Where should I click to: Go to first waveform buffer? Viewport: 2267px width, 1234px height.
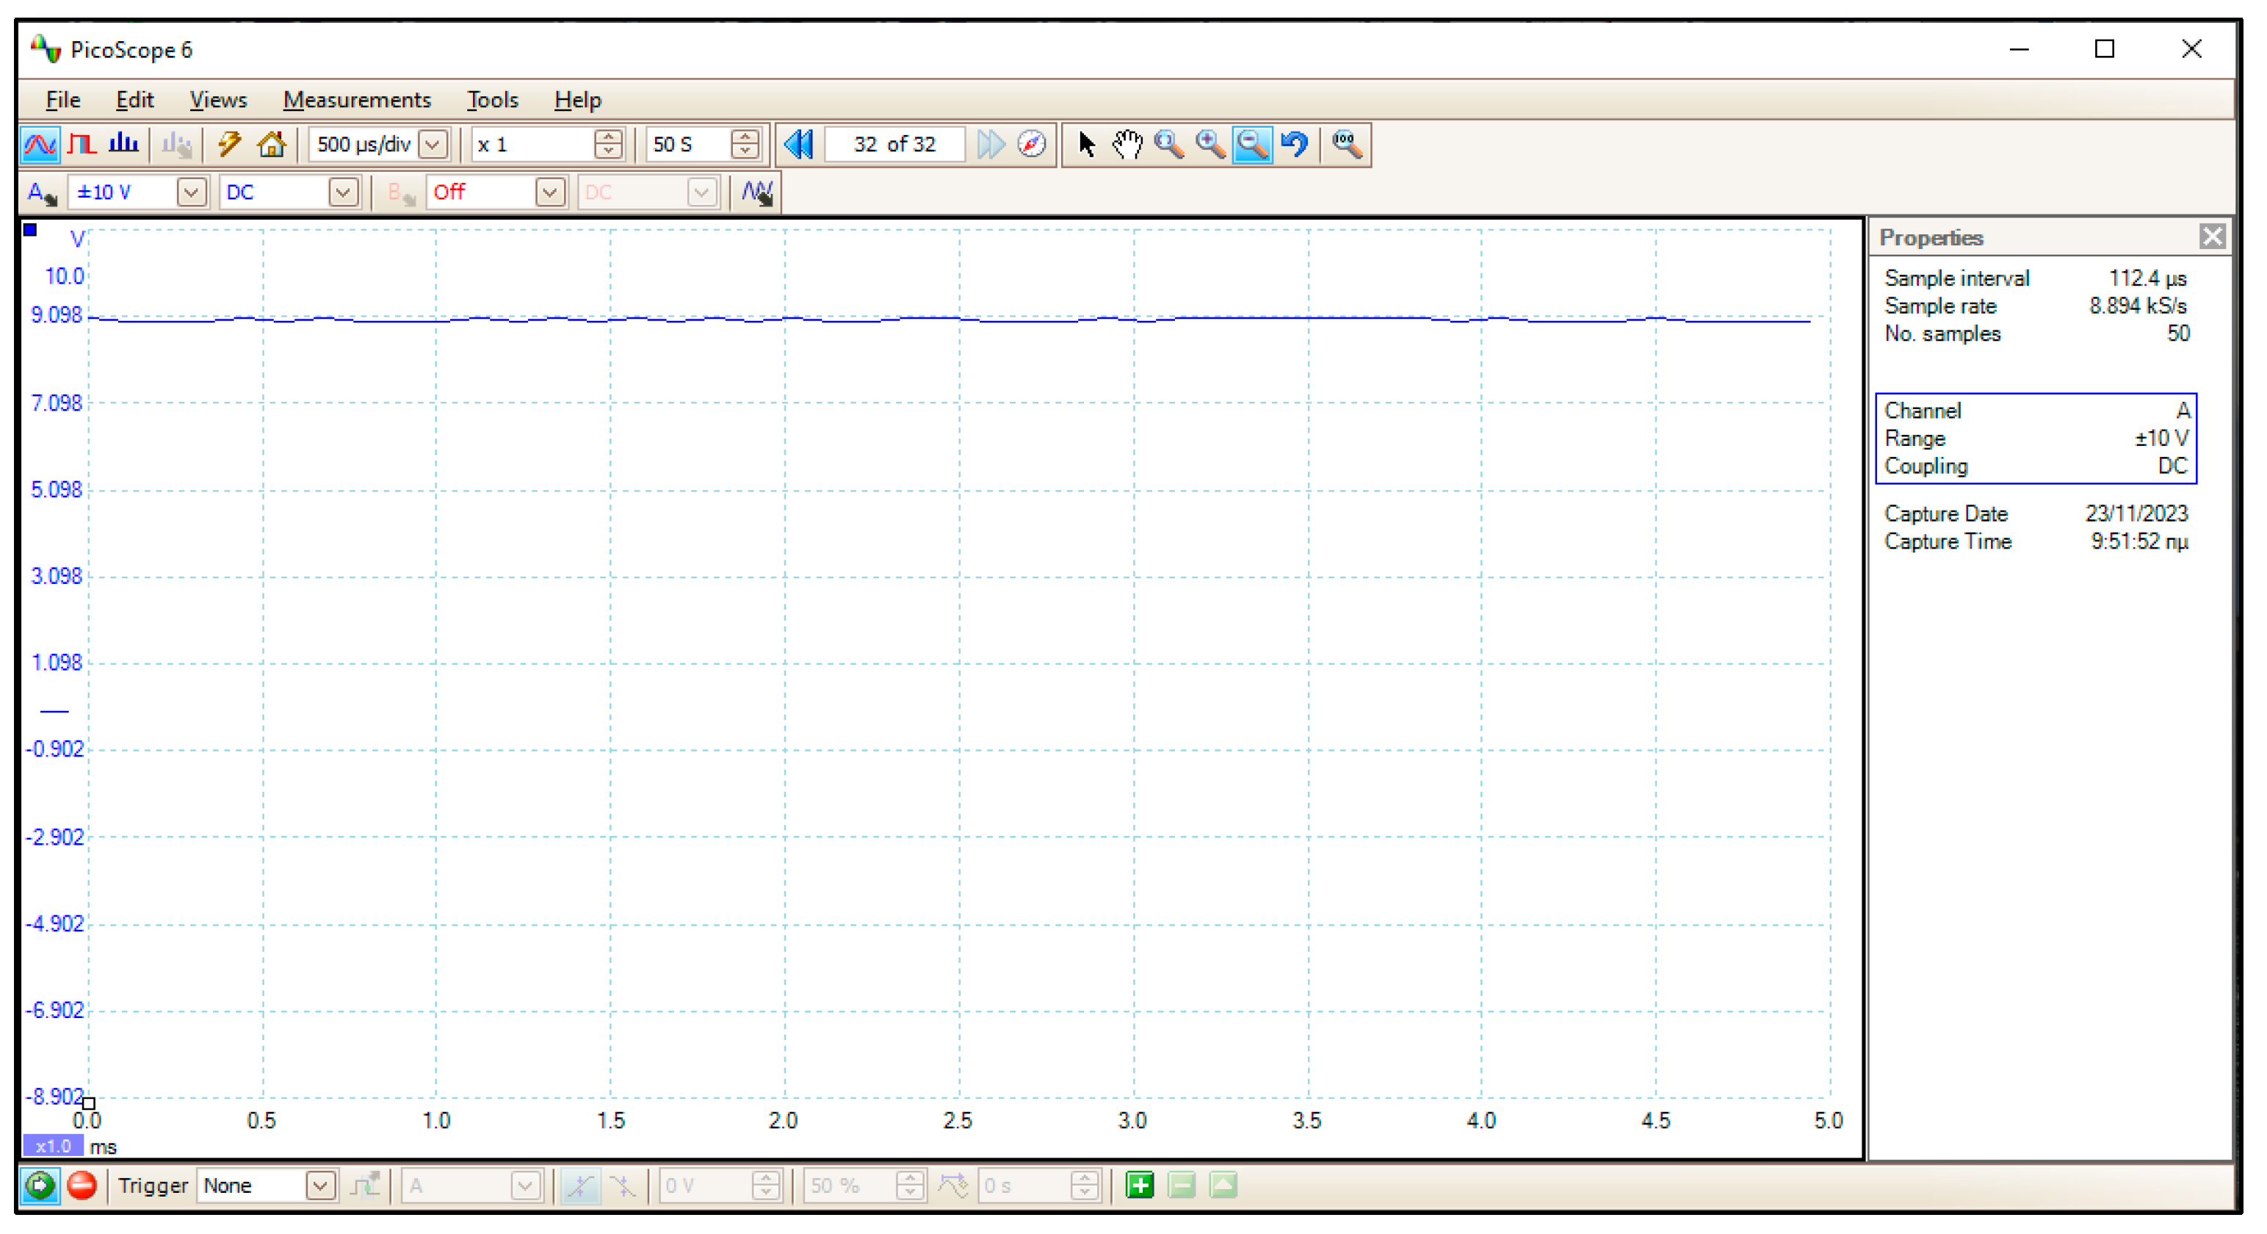point(798,145)
